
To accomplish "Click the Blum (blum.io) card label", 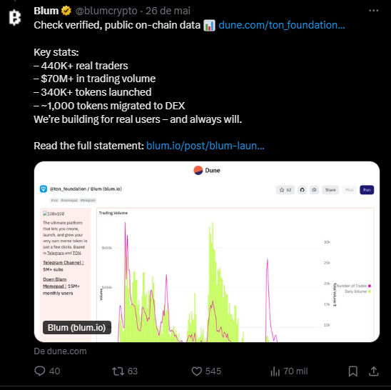I will pyautogui.click(x=77, y=327).
